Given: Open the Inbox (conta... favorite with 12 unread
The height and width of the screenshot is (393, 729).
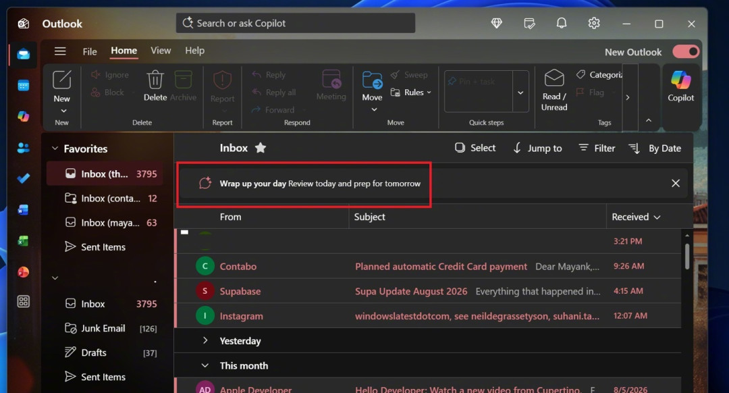Looking at the screenshot, I should point(105,198).
